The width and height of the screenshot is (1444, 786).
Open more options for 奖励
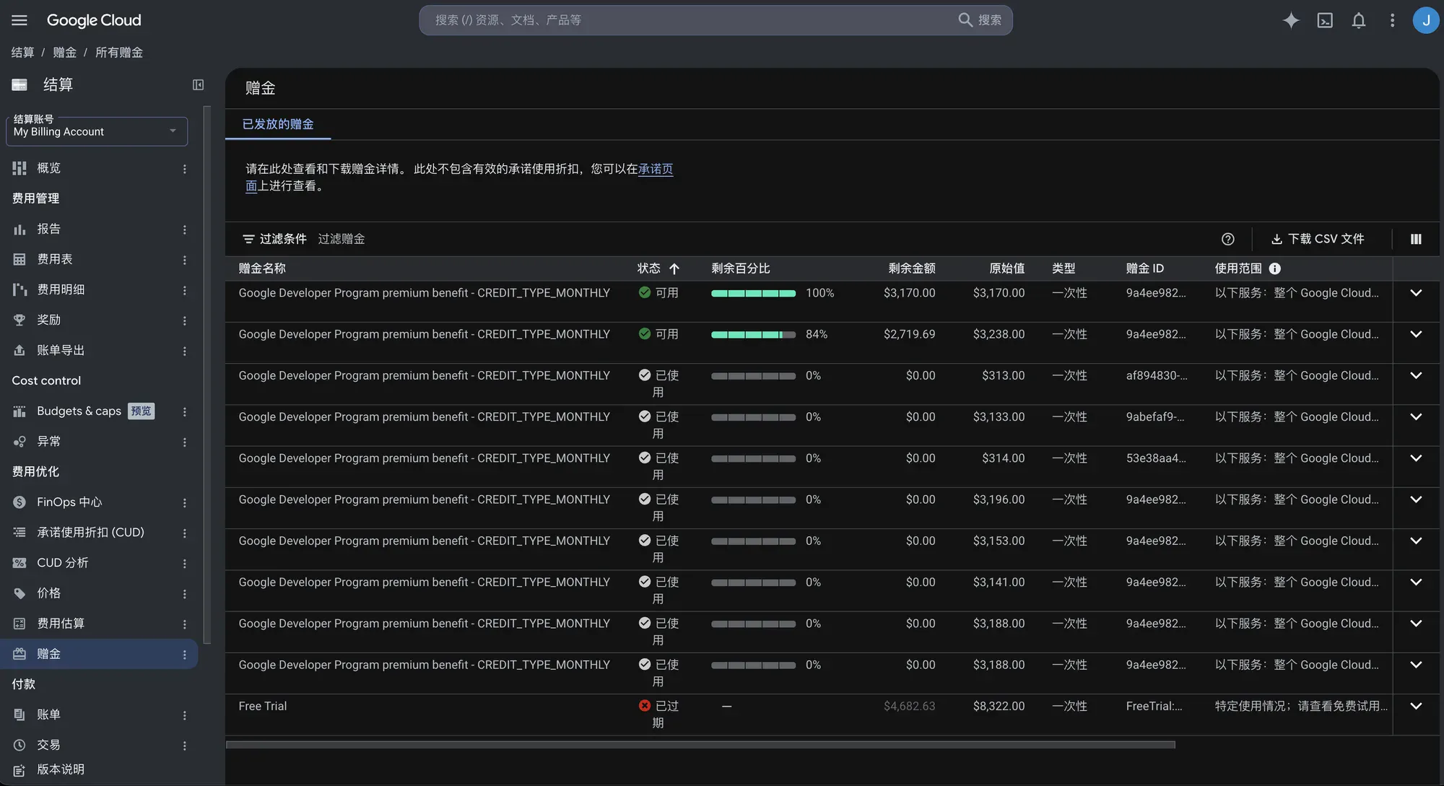(185, 320)
